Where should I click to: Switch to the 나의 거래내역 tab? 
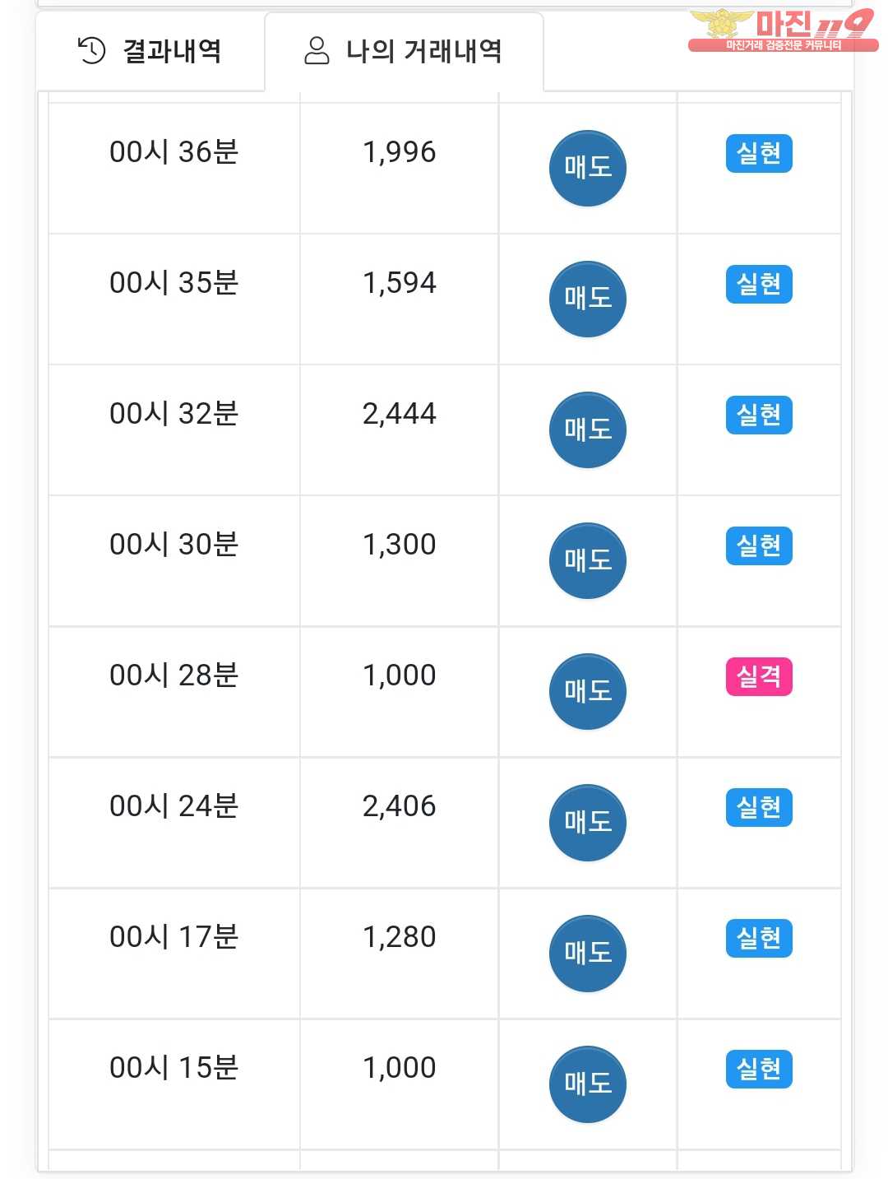click(404, 51)
